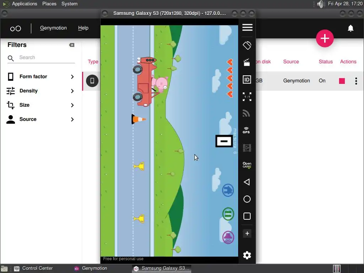The image size is (364, 273).
Task: Open the Help menu
Action: pos(83,28)
